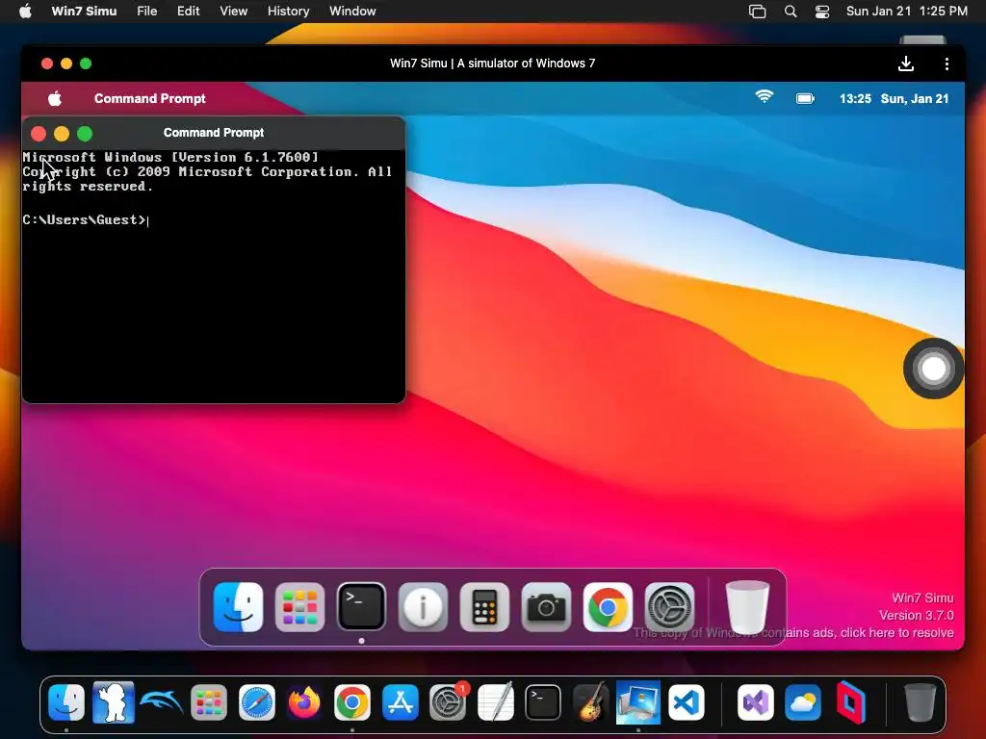This screenshot has height=739, width=986.
Task: Open Trash in the macOS dock
Action: tap(920, 701)
